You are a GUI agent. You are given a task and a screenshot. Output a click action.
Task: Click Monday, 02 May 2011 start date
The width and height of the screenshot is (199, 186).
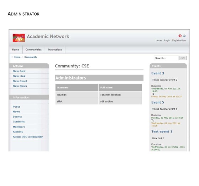click(x=167, y=118)
